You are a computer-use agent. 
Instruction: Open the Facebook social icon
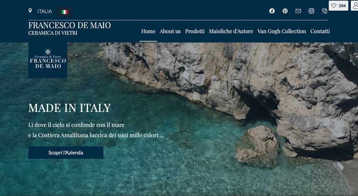[272, 11]
